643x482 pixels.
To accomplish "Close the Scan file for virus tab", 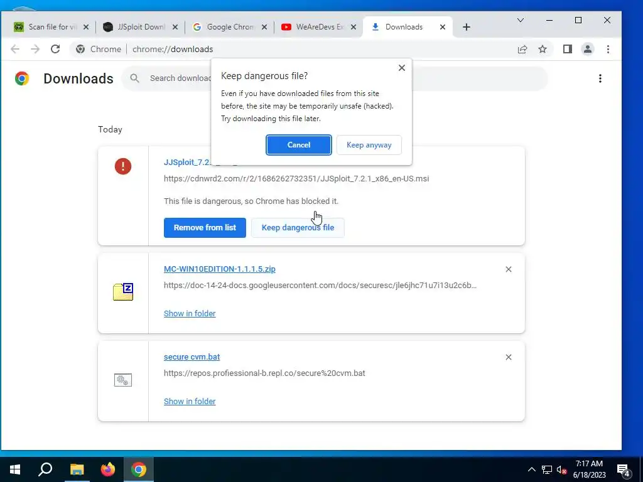I will (85, 27).
